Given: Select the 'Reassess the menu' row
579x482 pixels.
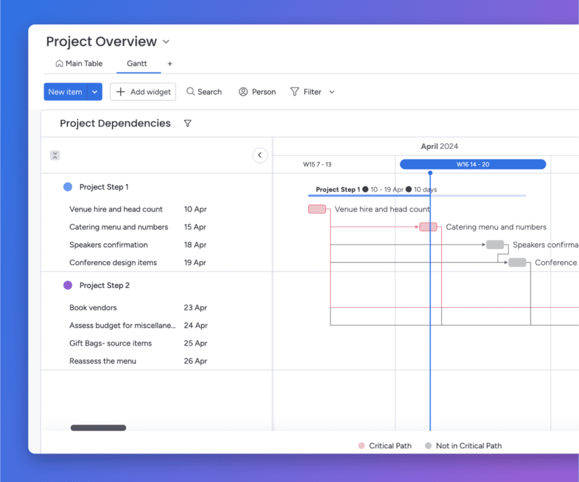Looking at the screenshot, I should point(157,361).
